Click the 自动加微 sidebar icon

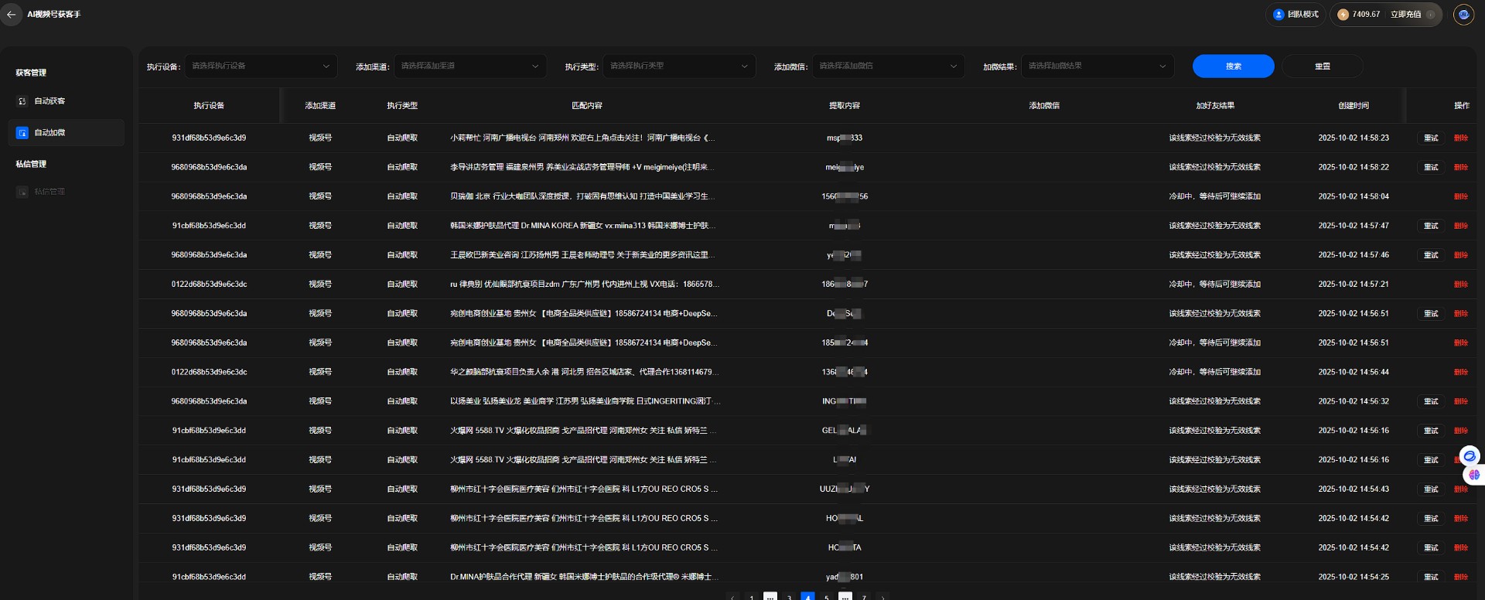coord(22,133)
